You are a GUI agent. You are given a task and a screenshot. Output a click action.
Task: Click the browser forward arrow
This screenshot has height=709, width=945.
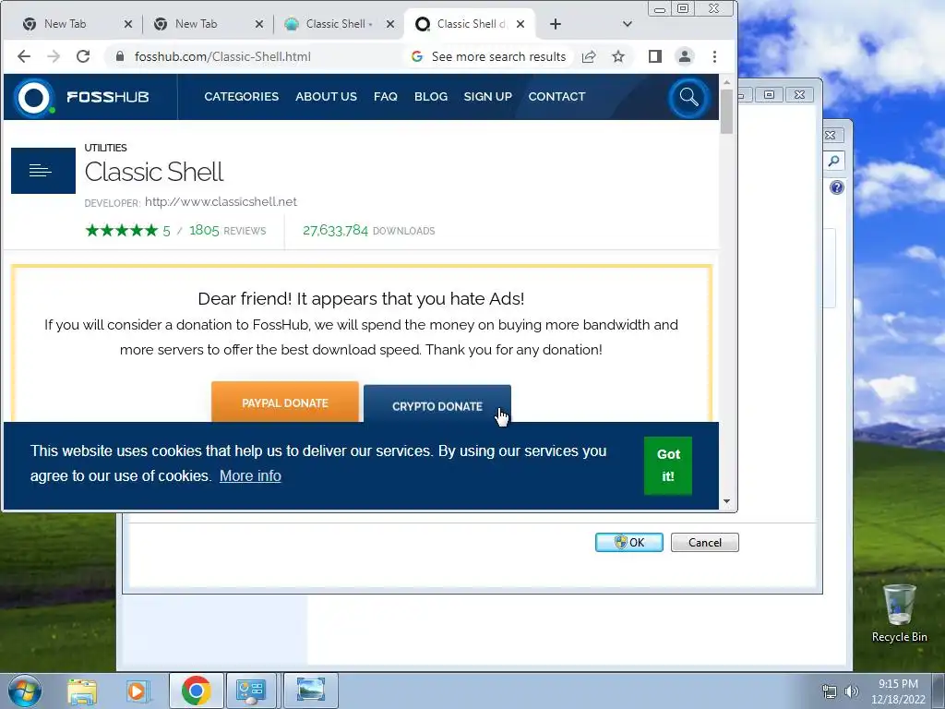pyautogui.click(x=54, y=56)
